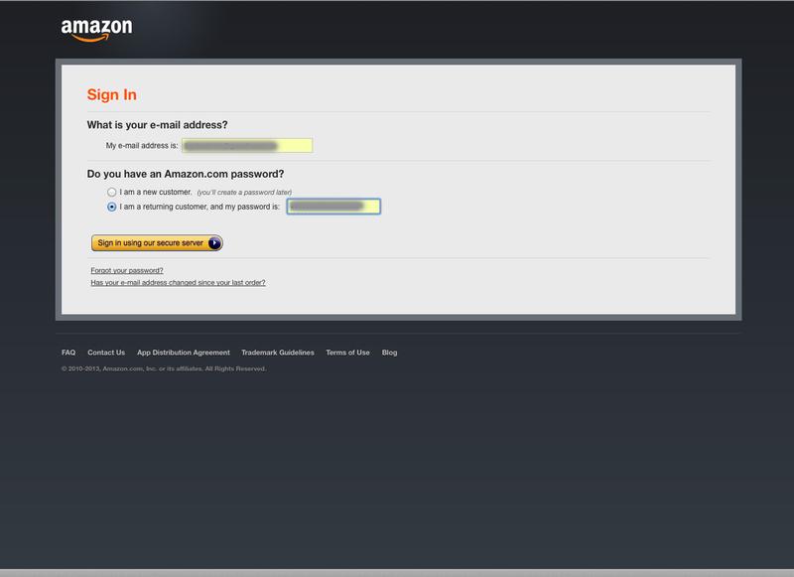Screen dimensions: 794x577
Task: Focus the password input field
Action: coord(333,207)
